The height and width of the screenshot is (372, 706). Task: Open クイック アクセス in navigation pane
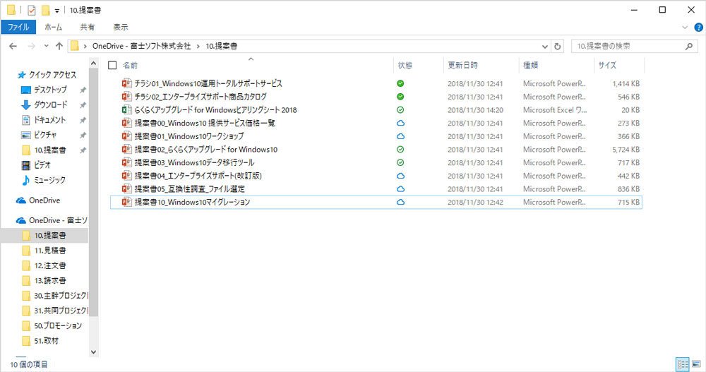click(x=52, y=75)
